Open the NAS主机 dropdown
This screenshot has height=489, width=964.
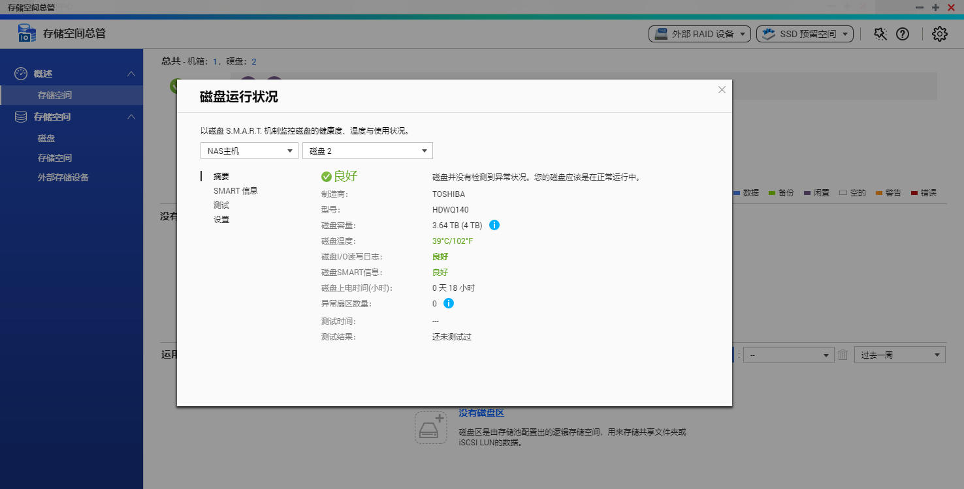coord(249,151)
